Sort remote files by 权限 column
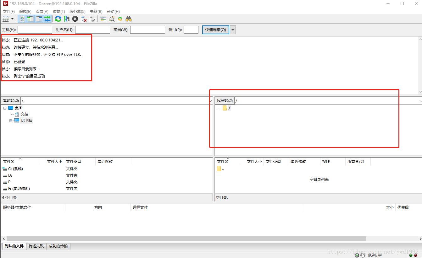The image size is (422, 258). 333,162
